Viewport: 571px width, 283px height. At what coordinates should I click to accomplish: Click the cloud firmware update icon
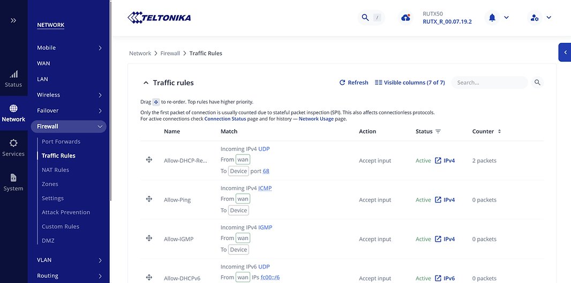406,18
